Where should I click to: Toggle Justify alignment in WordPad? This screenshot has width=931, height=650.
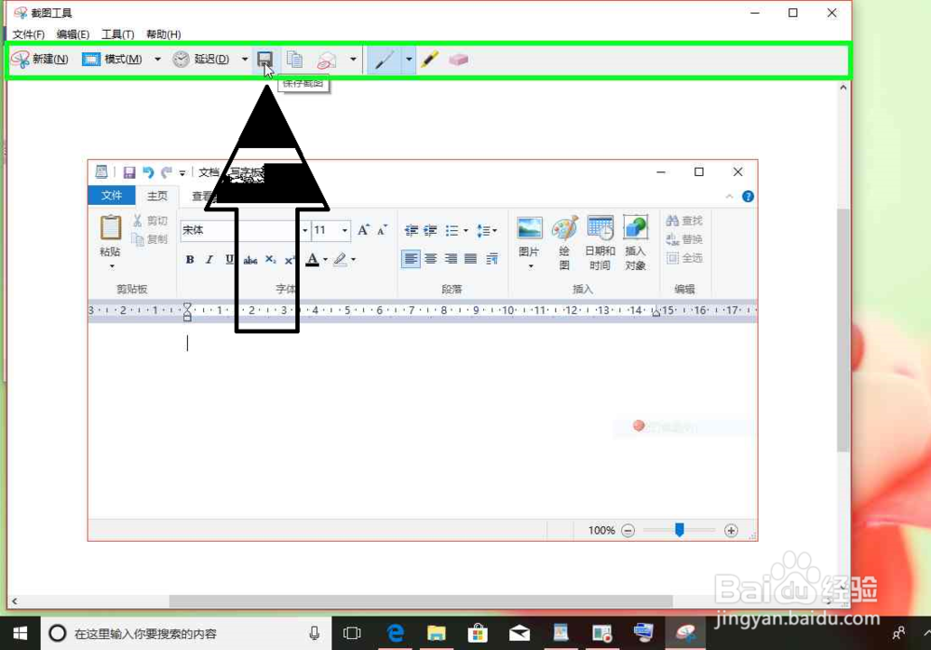coord(471,259)
